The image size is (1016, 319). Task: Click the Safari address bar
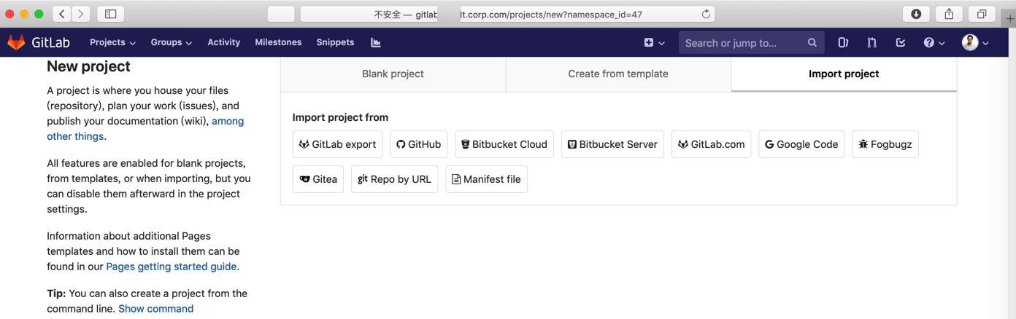[507, 14]
